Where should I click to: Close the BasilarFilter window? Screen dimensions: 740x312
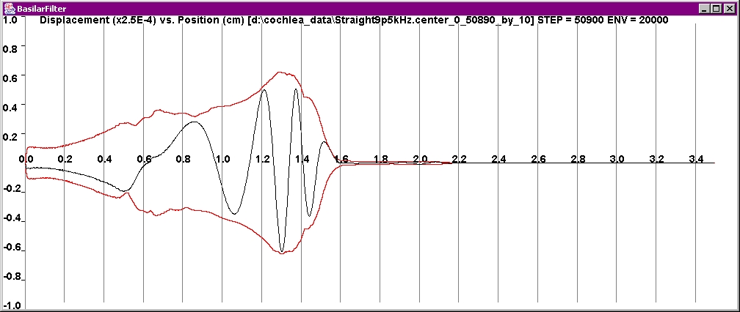(x=729, y=7)
